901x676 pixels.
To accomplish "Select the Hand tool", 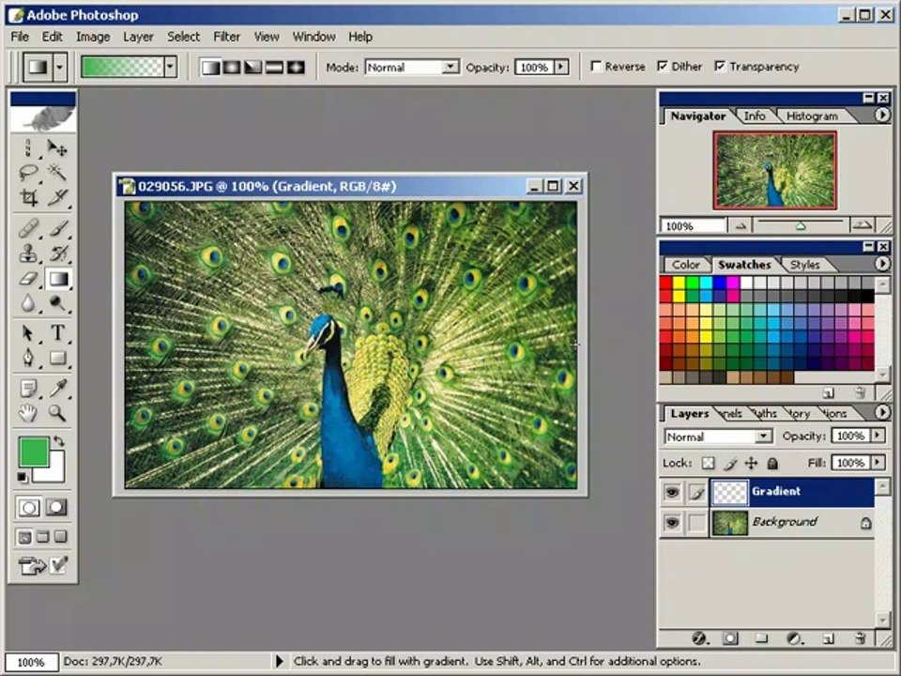I will tap(27, 413).
